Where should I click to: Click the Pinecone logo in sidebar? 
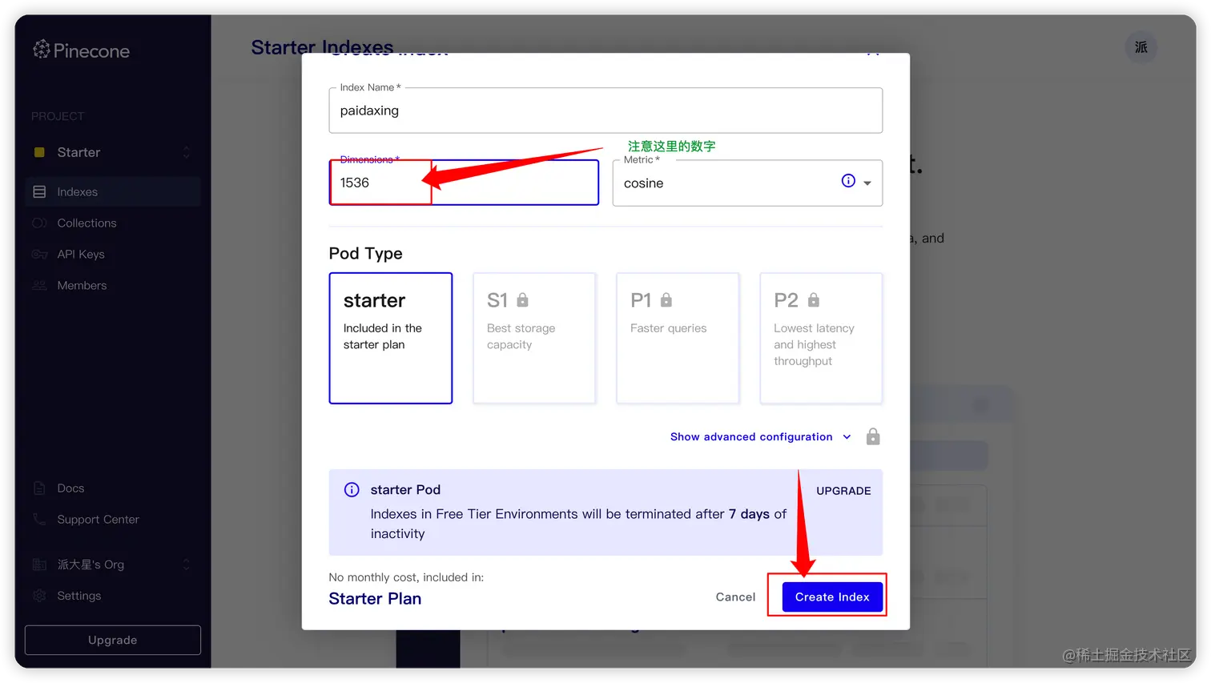pyautogui.click(x=81, y=50)
